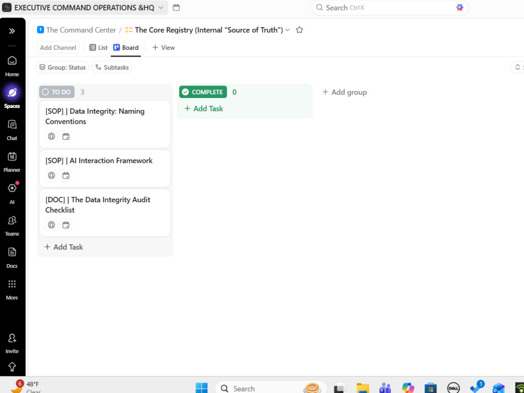Click Add group to create a status
The height and width of the screenshot is (393, 524).
(344, 92)
